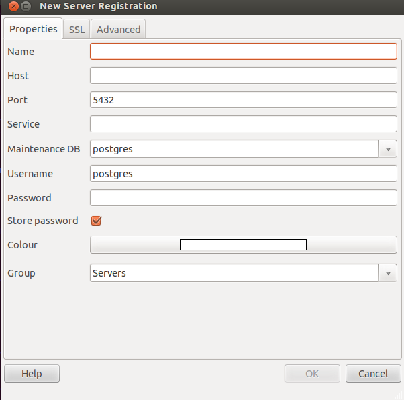The width and height of the screenshot is (404, 400).
Task: Expand the Maintenance DB dropdown arrow
Action: click(x=388, y=149)
